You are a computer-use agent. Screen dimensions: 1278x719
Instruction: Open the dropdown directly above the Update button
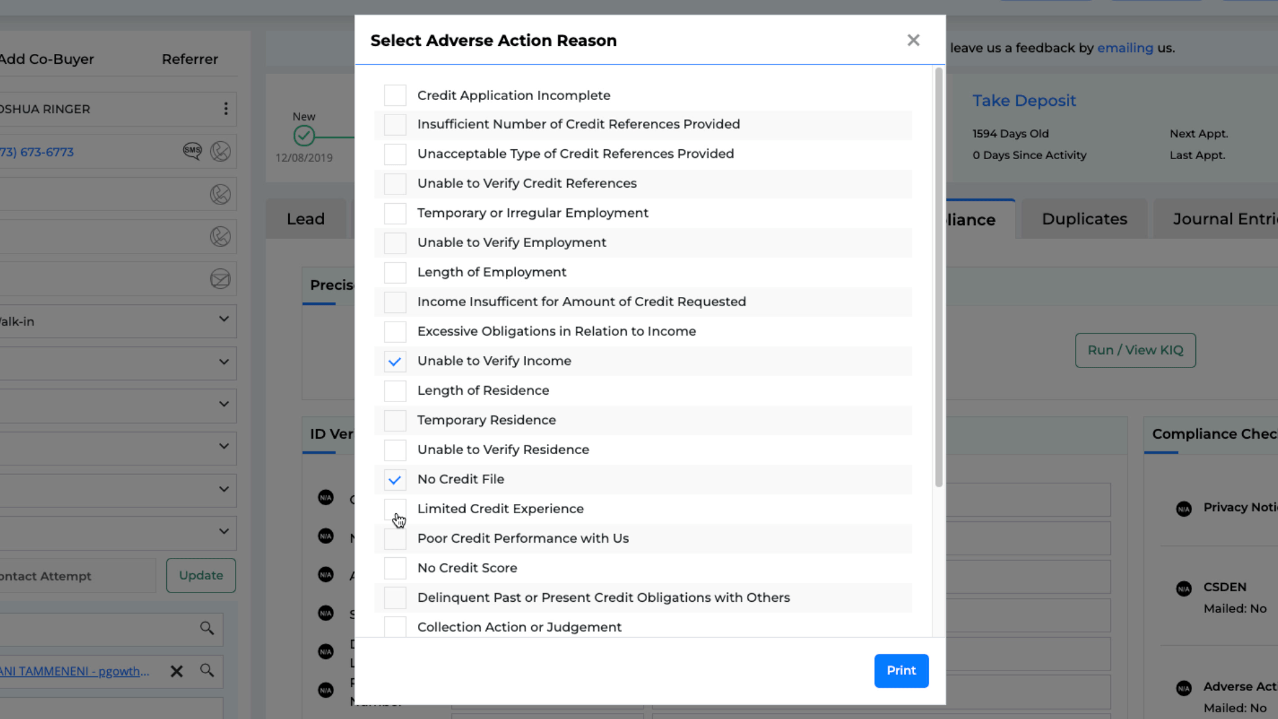(224, 532)
